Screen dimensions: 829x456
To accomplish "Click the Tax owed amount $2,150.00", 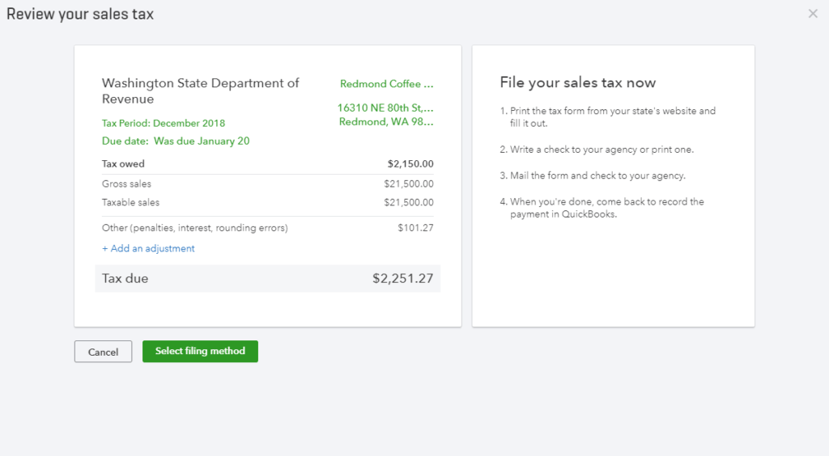I will click(410, 163).
